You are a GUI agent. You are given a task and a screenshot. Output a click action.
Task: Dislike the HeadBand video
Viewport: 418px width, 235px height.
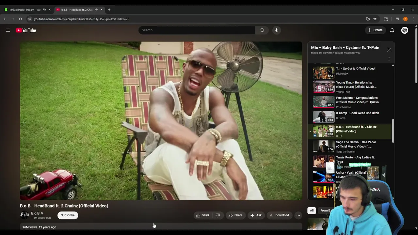tap(218, 215)
